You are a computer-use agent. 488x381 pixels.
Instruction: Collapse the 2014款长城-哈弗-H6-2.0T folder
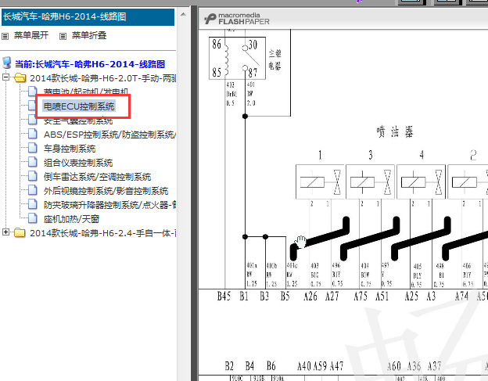(x=5, y=77)
